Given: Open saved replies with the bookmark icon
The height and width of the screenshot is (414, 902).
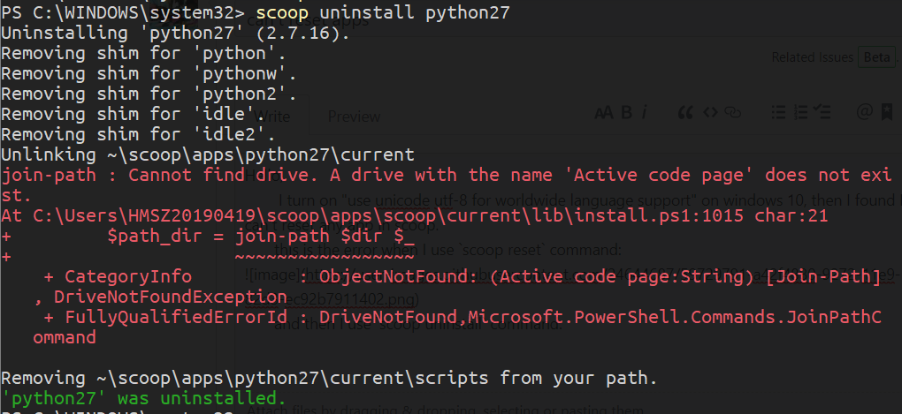Looking at the screenshot, I should click(x=886, y=112).
